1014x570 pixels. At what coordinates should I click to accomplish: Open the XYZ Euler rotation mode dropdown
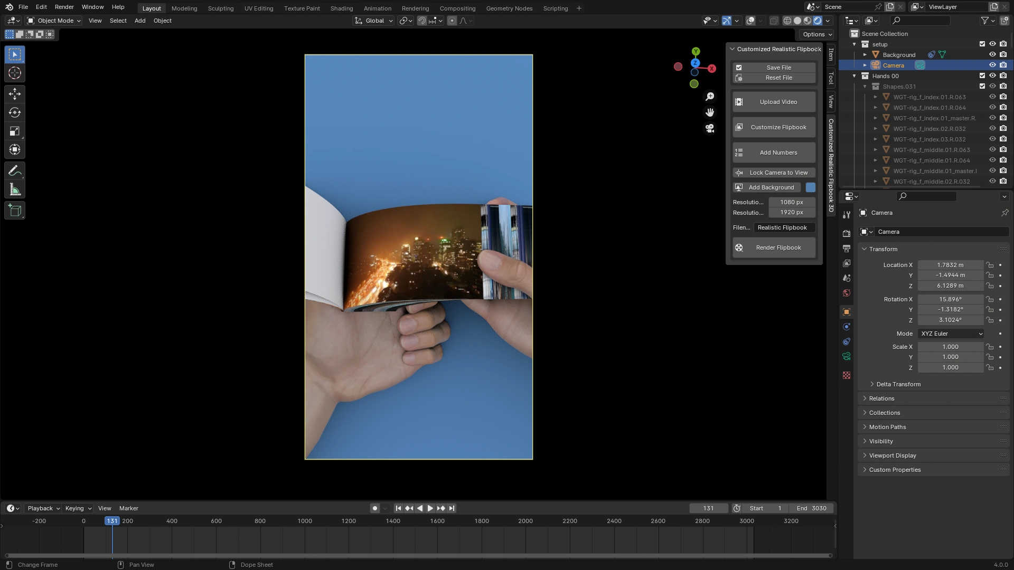pyautogui.click(x=951, y=334)
